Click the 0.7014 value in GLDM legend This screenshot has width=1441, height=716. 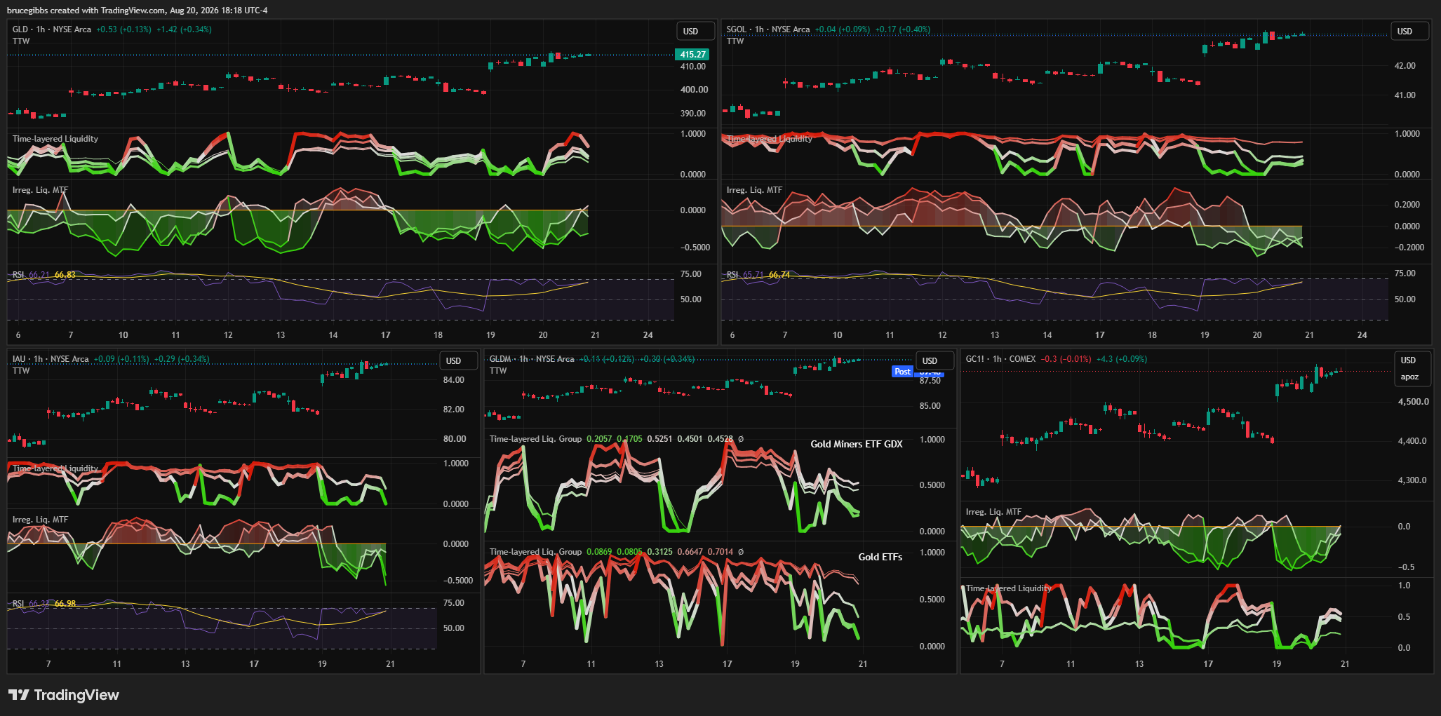coord(720,552)
